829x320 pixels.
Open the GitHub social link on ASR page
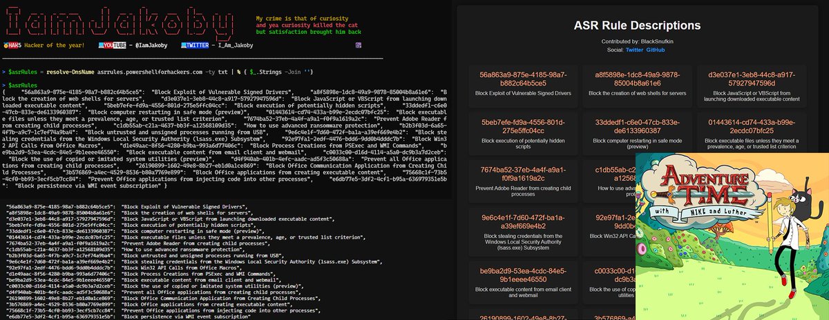click(x=656, y=50)
